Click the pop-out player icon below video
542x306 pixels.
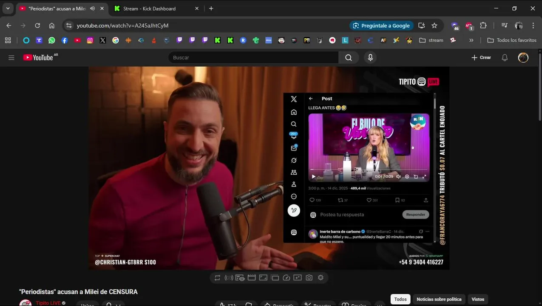(275, 278)
